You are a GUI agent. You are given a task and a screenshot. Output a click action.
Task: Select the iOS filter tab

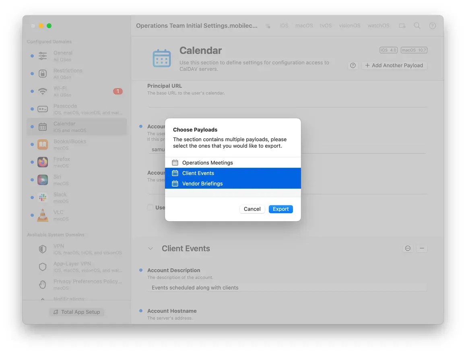tap(284, 25)
